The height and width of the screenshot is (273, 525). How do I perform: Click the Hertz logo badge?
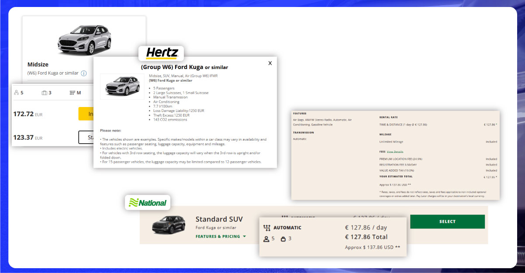tap(161, 53)
